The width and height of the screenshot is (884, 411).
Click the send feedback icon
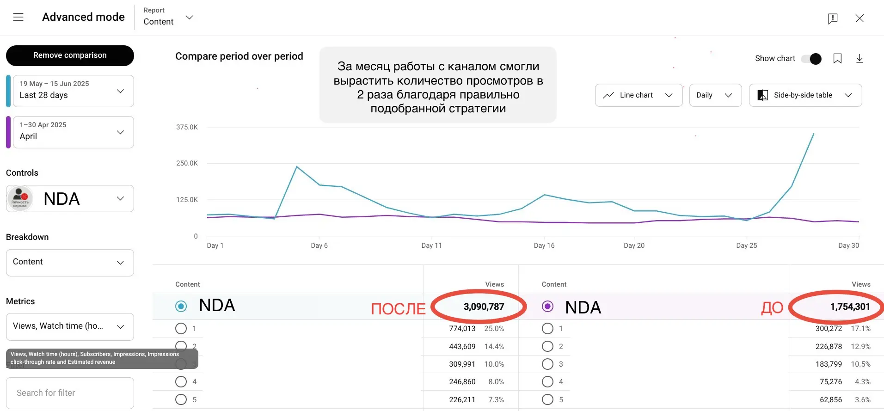[833, 18]
